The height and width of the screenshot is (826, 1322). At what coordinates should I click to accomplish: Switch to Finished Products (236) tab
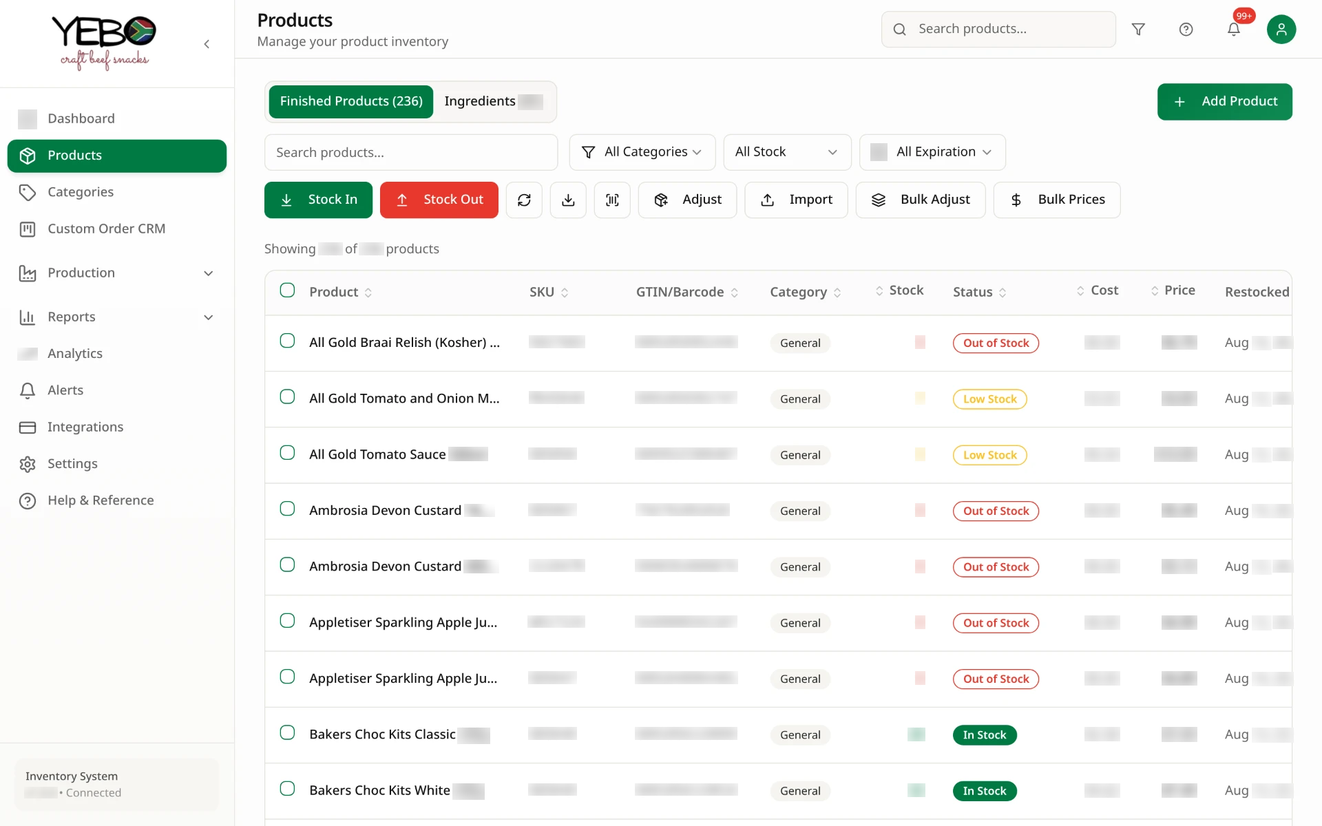pos(351,101)
